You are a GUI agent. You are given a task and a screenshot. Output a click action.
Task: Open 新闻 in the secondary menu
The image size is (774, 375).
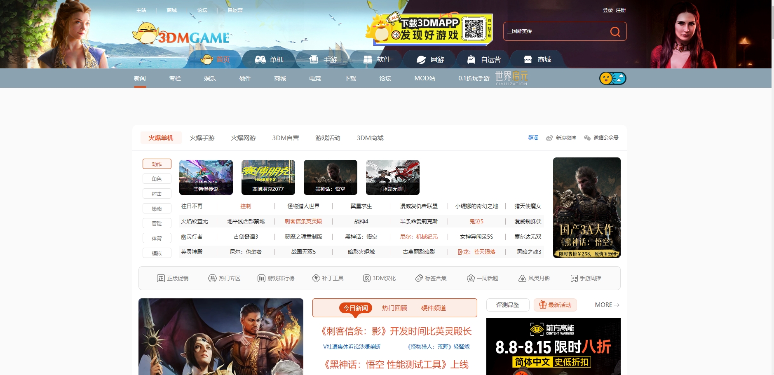coord(140,78)
